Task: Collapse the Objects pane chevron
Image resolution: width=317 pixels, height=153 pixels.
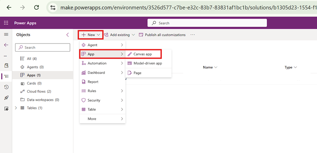Action: pos(67,35)
